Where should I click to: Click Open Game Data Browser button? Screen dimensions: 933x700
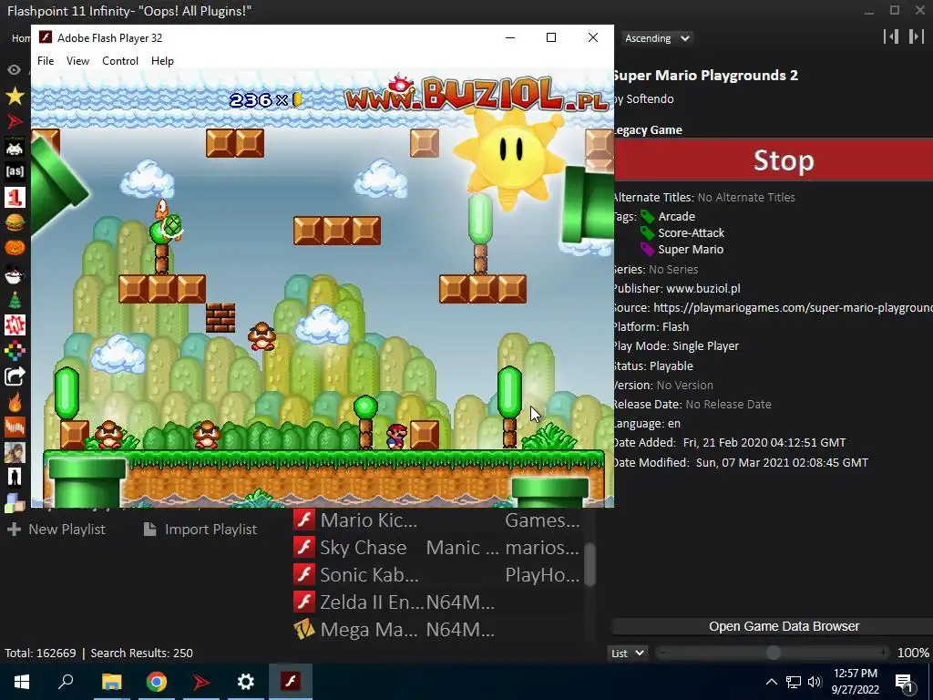[x=774, y=626]
